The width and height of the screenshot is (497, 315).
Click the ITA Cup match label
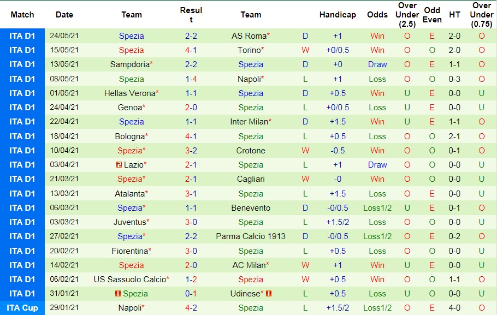coord(22,308)
